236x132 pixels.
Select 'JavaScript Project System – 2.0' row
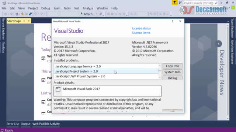coord(106,71)
